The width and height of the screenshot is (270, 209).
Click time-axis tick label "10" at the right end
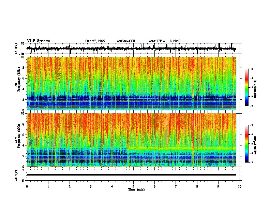240,186
